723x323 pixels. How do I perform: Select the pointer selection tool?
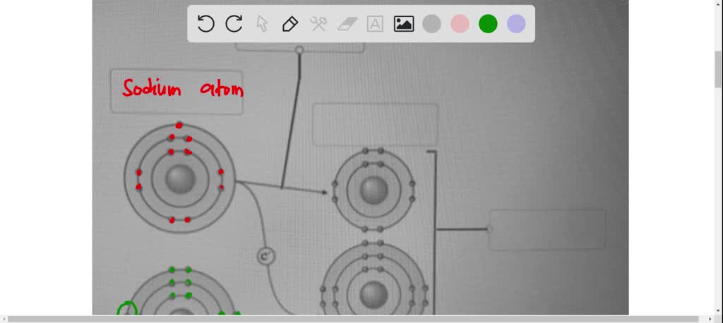tap(262, 23)
